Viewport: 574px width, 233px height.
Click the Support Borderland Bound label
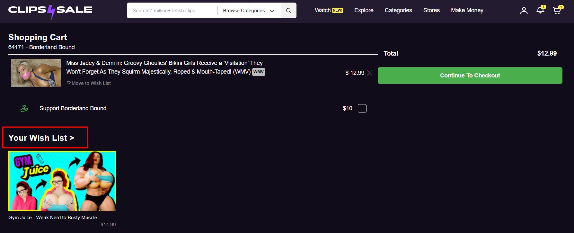click(x=73, y=108)
